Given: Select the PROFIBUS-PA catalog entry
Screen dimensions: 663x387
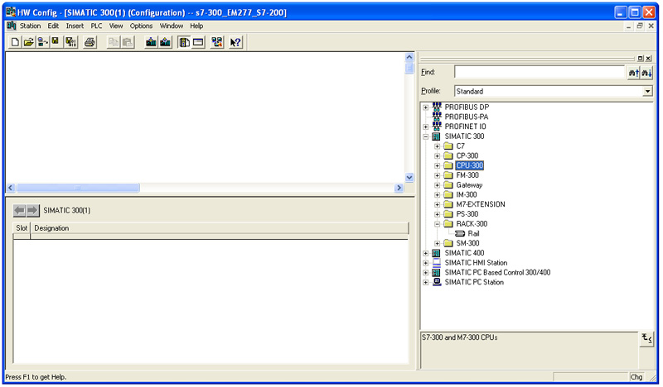Looking at the screenshot, I should tap(466, 117).
